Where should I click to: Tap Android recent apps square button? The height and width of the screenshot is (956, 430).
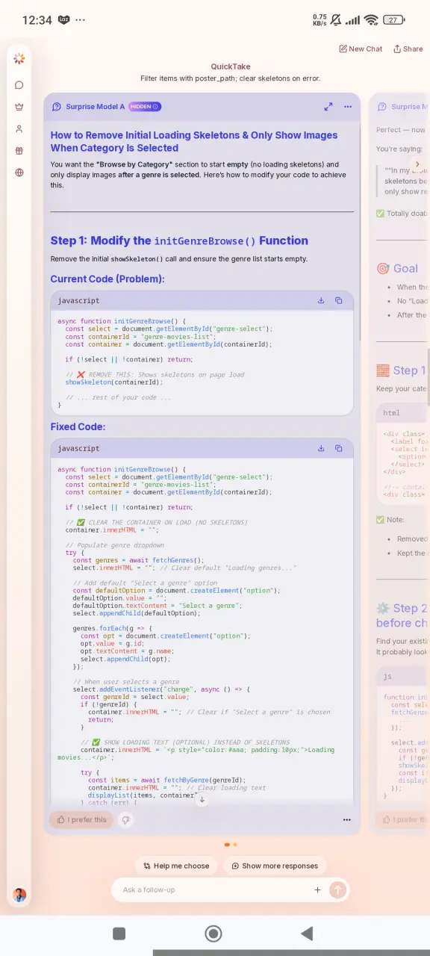click(x=119, y=933)
